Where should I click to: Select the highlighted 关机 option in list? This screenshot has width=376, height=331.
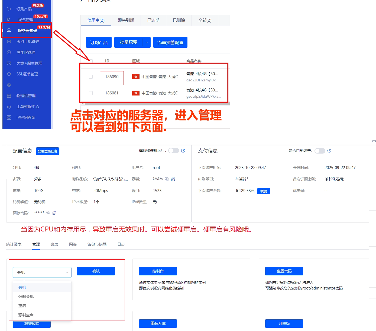[x=42, y=287]
